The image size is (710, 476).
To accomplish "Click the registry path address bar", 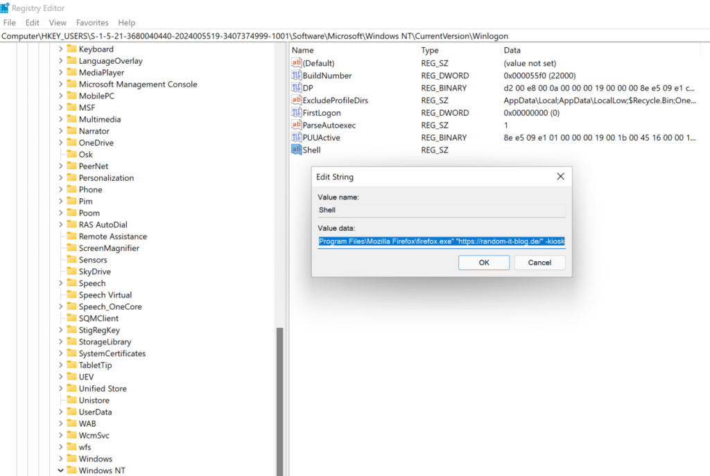I will point(355,36).
